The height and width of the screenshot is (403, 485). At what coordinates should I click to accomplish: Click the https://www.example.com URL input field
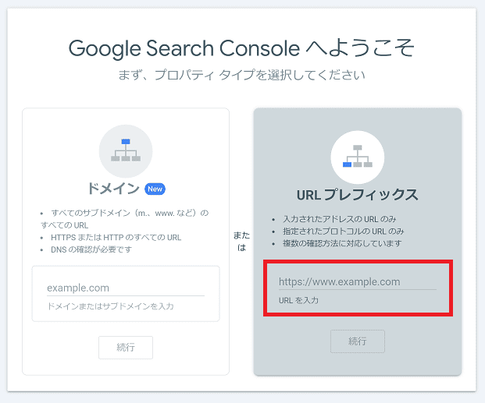357,281
